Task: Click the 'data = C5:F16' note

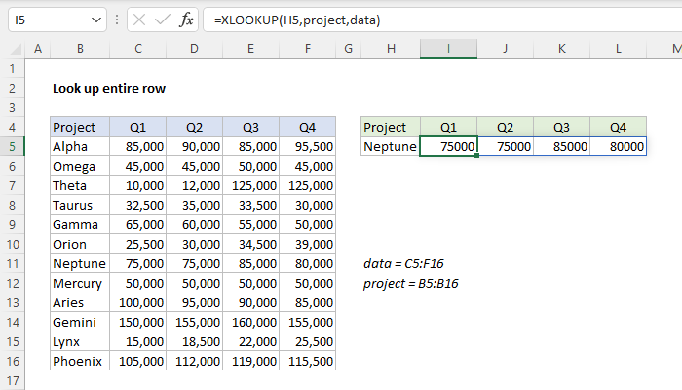Action: (403, 264)
